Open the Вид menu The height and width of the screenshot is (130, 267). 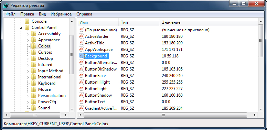tap(42, 14)
